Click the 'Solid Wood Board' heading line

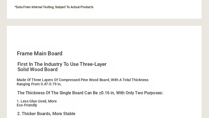(38, 70)
